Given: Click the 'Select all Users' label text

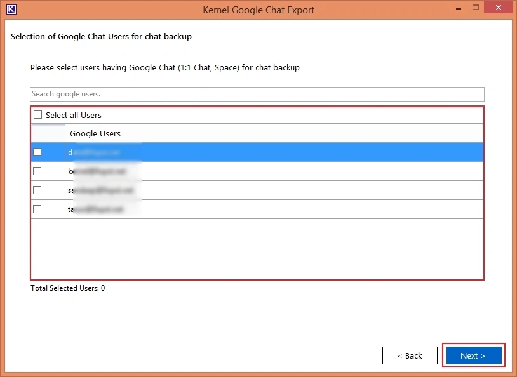Looking at the screenshot, I should point(74,115).
